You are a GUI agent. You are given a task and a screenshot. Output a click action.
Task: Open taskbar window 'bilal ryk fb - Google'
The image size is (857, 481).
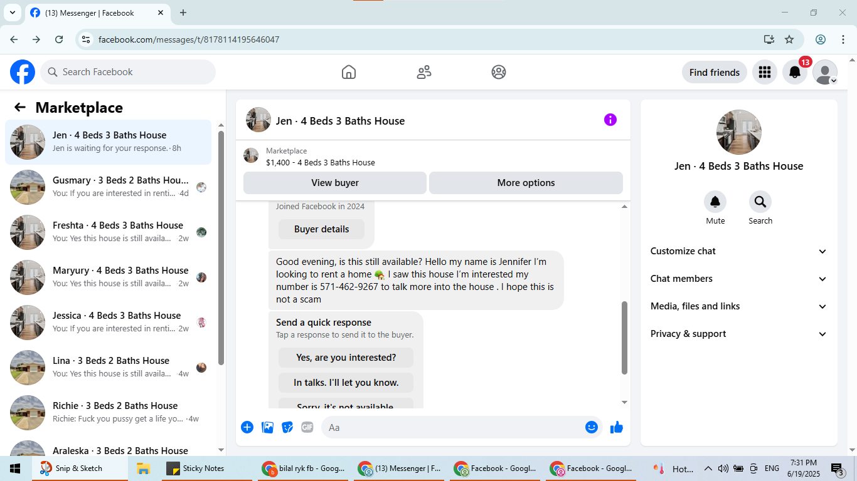(x=304, y=468)
